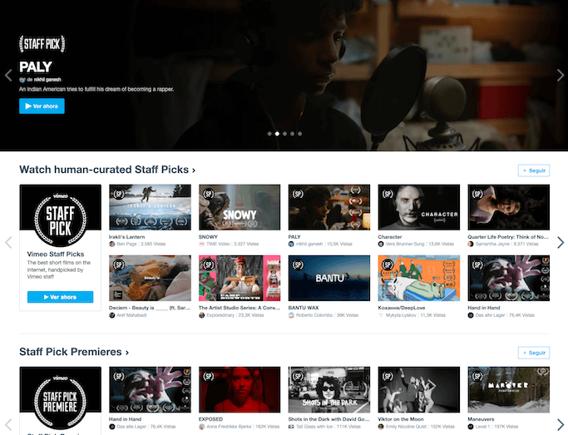Click Roberto Colombo avatar icon
The width and height of the screenshot is (568, 435).
point(291,315)
